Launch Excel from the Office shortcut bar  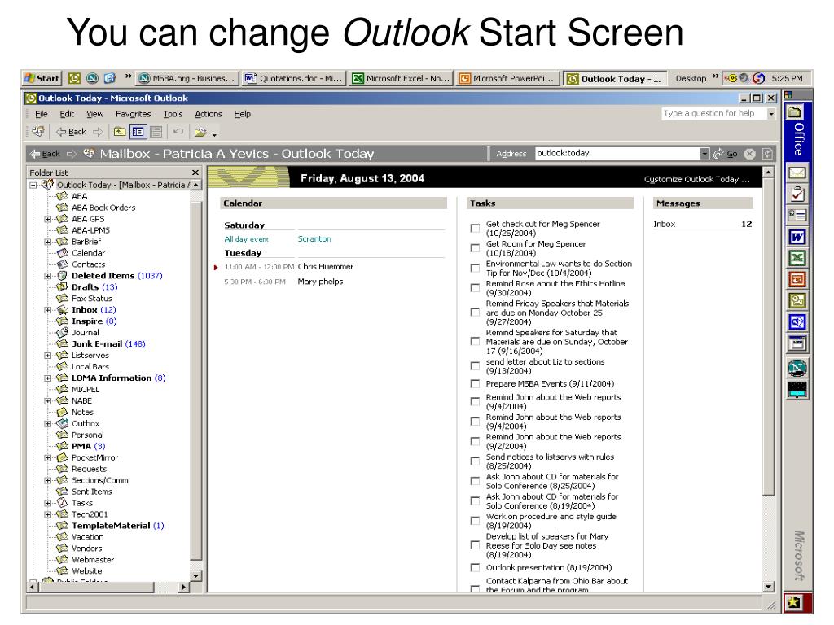point(797,258)
